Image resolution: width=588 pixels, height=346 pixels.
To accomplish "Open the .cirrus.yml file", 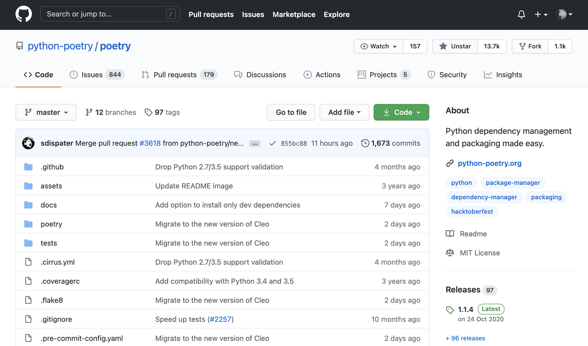I will click(58, 262).
